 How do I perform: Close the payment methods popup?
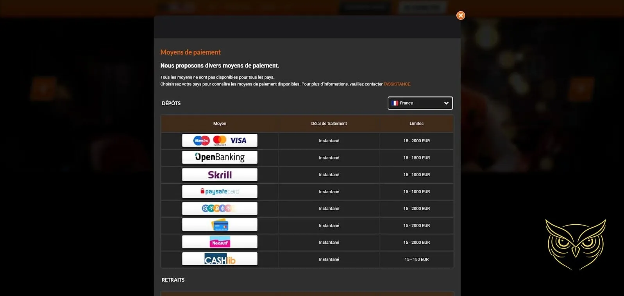[461, 16]
